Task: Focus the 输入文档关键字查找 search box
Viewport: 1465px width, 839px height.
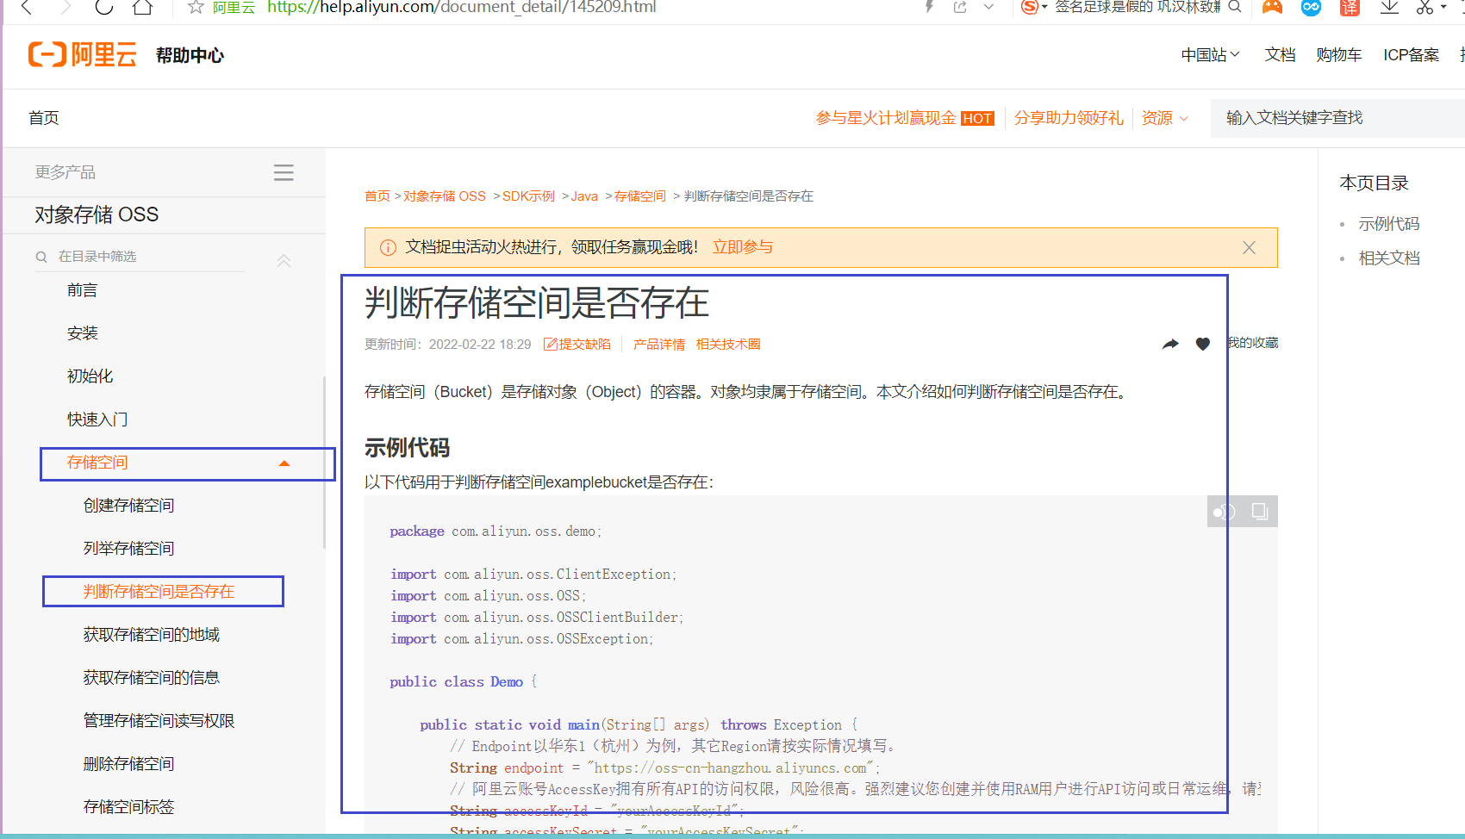Action: coord(1337,118)
